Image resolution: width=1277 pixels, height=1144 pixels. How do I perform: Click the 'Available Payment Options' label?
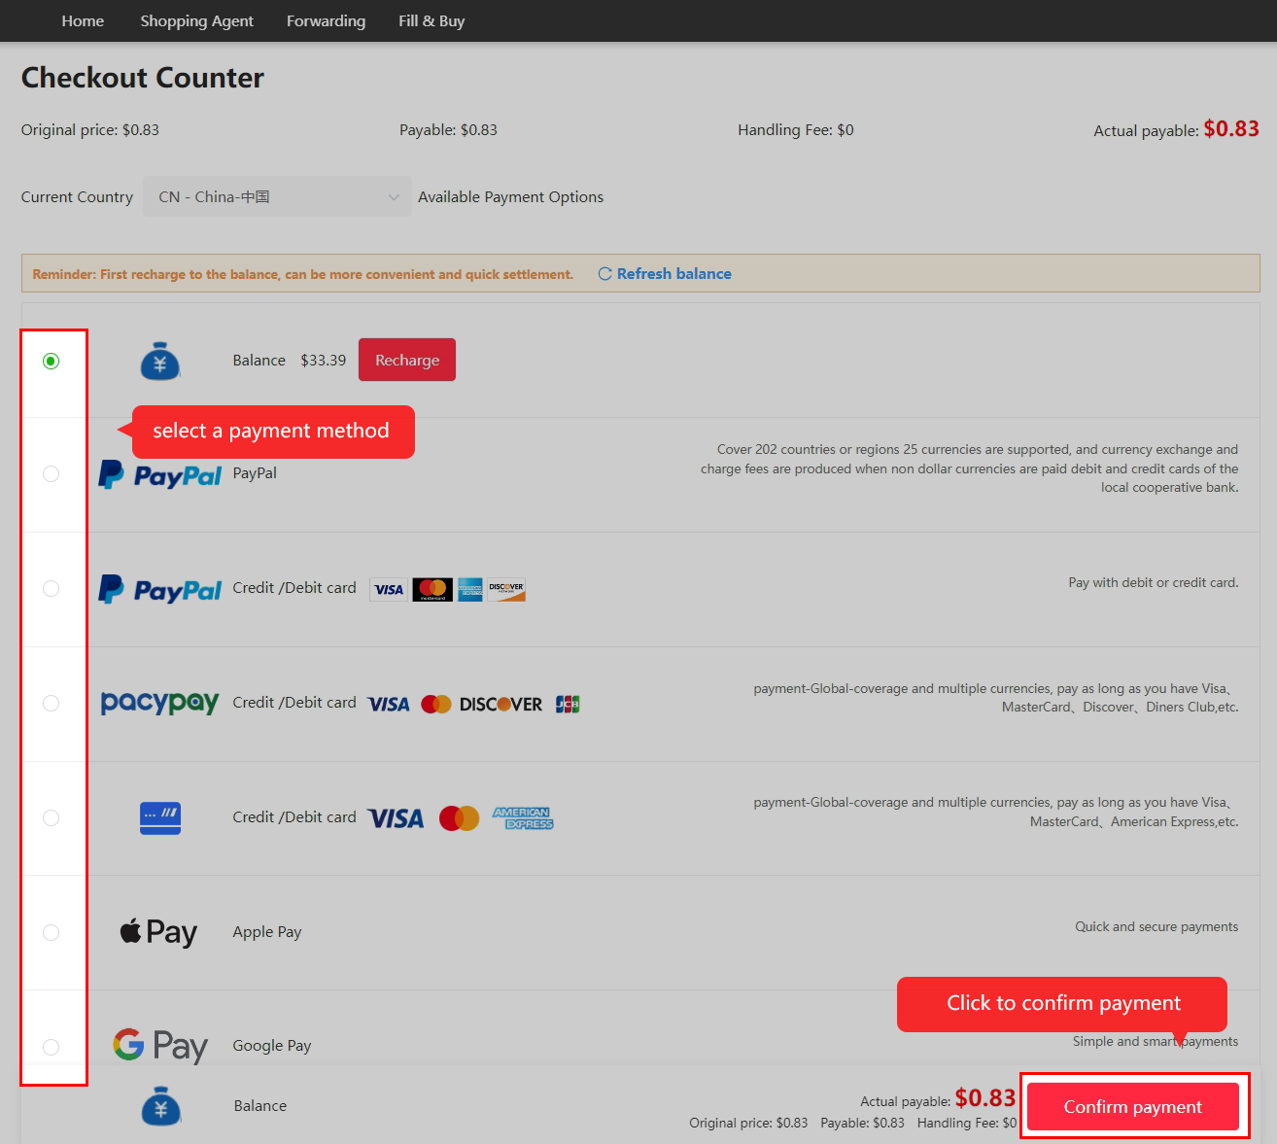coord(510,196)
